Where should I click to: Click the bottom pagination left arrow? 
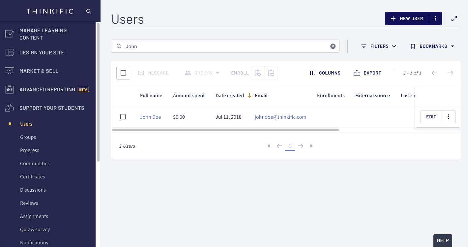(279, 146)
